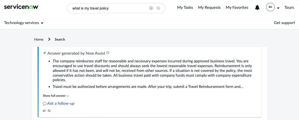This screenshot has width=299, height=120.
Task: Open the Tours menu item
Action: [289, 8]
